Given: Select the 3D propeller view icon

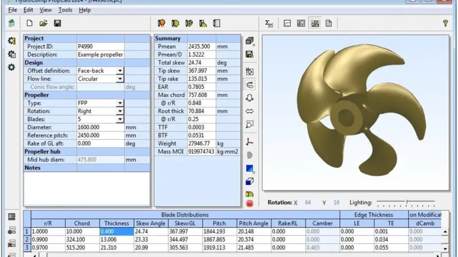Looking at the screenshot, I should (315, 23).
